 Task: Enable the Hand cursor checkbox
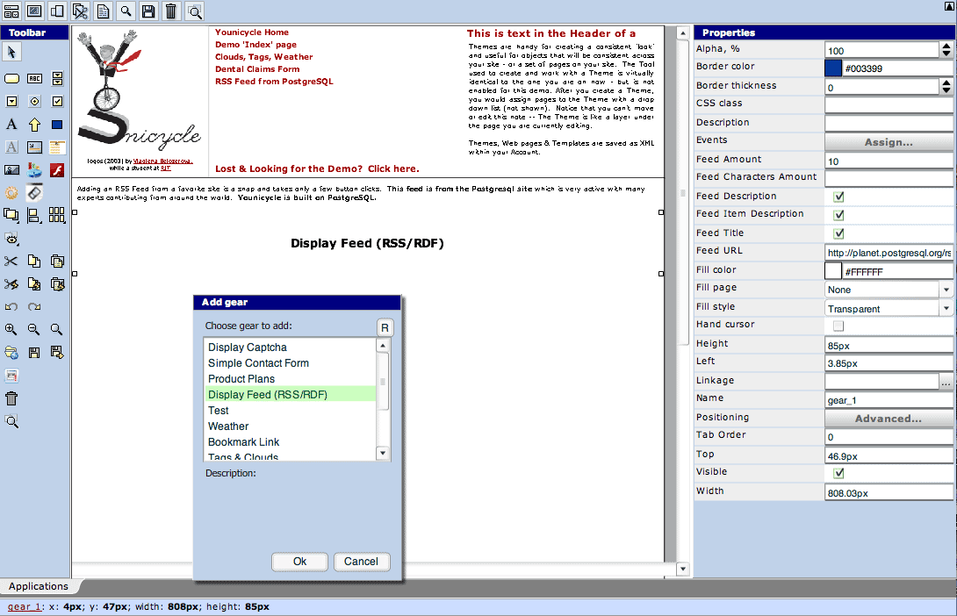pos(838,326)
